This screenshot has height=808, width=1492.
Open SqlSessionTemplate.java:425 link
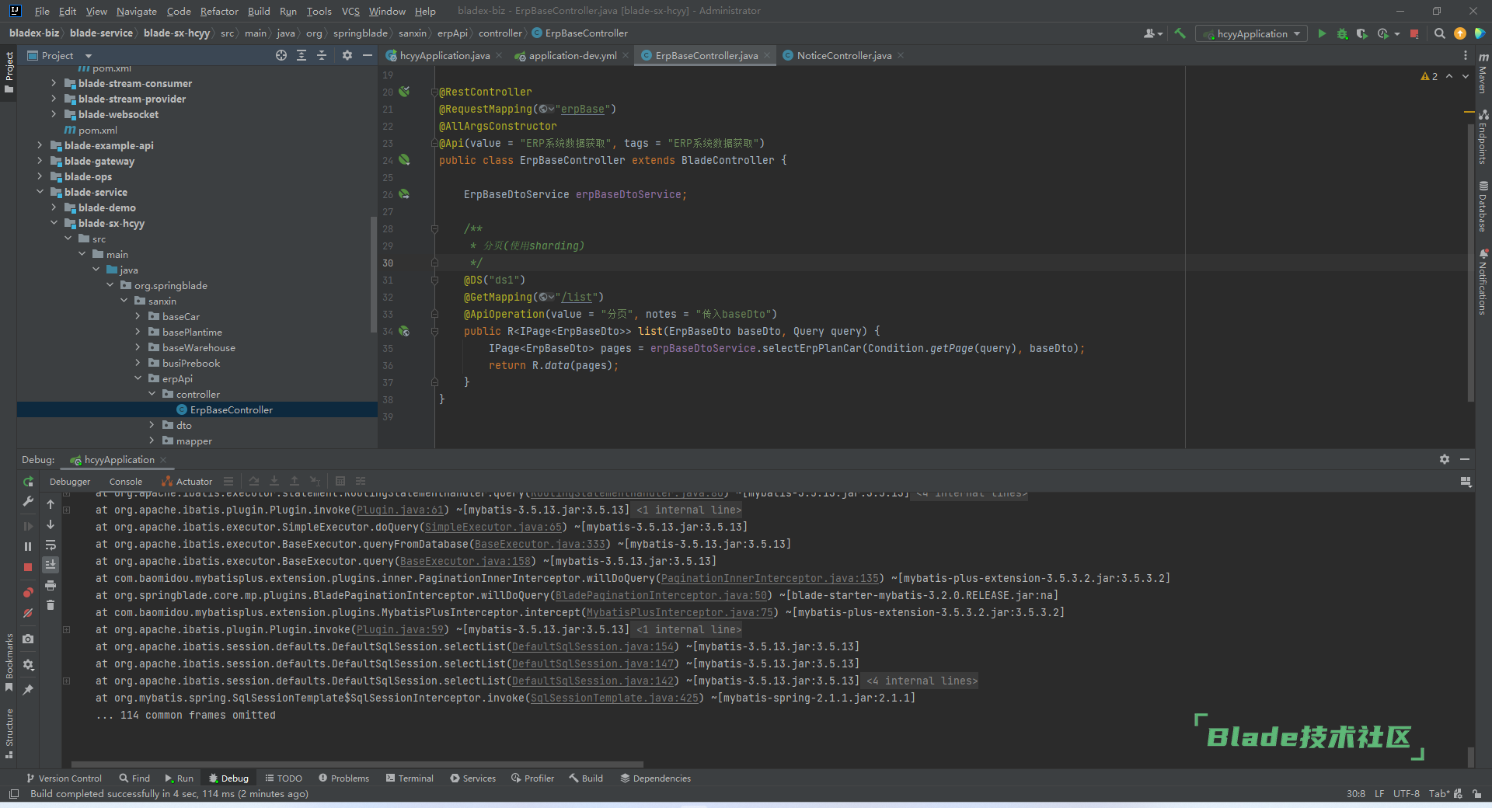(615, 698)
